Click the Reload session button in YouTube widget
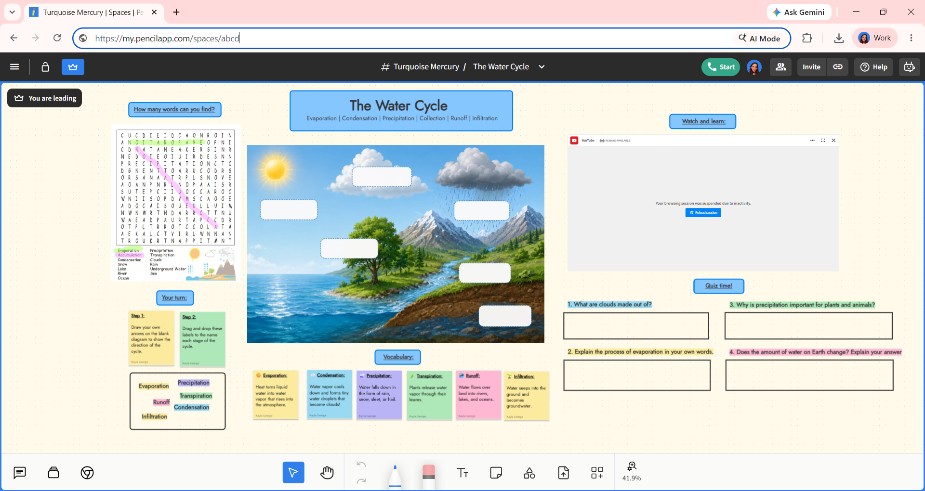 click(x=703, y=213)
